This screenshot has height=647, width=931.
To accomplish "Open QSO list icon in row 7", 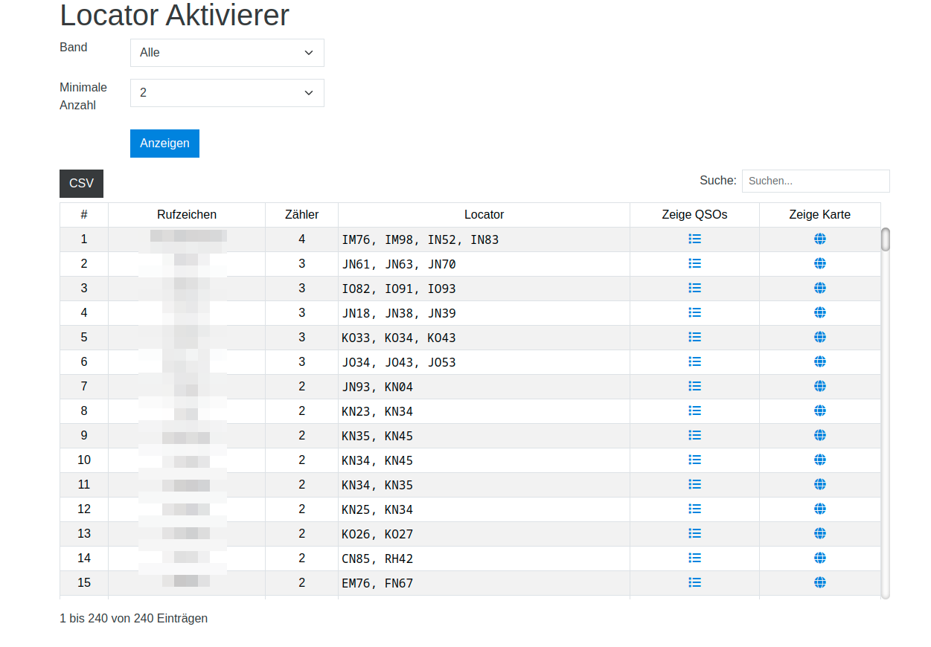I will 694,386.
